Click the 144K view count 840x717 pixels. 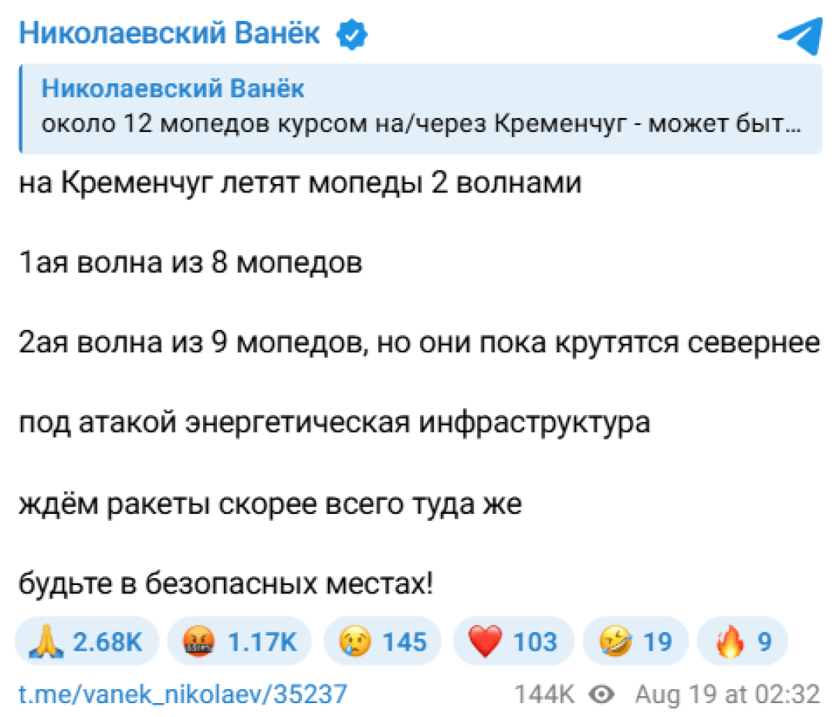point(544,694)
